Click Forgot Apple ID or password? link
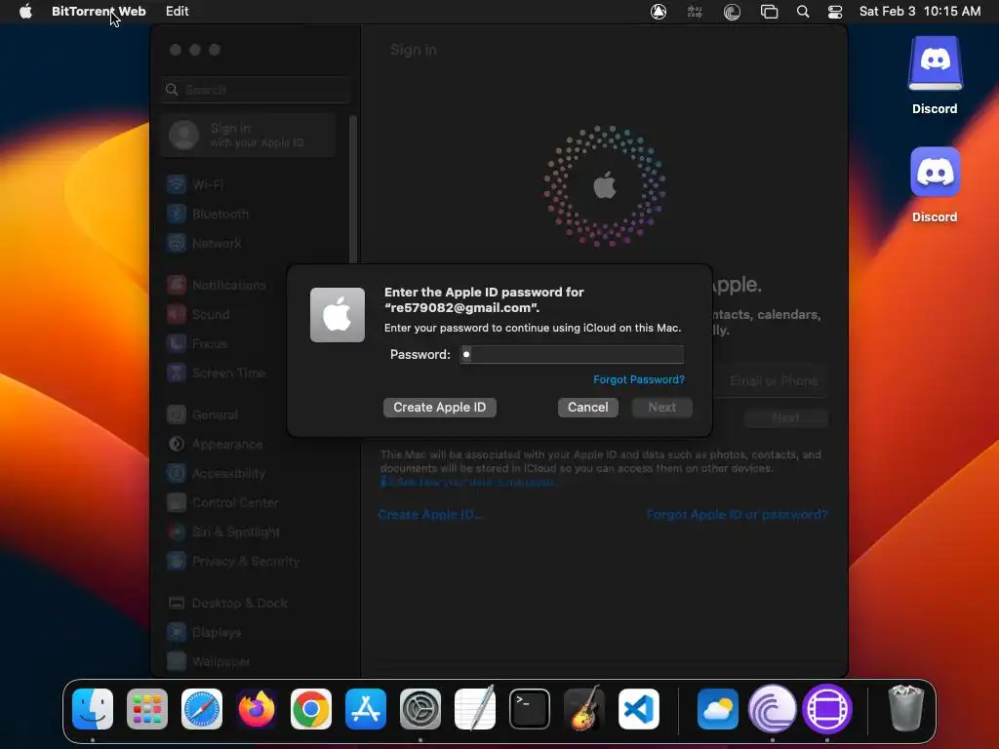This screenshot has width=999, height=749. point(738,515)
